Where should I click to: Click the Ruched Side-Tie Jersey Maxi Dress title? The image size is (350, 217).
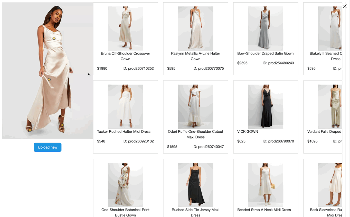[195, 212]
